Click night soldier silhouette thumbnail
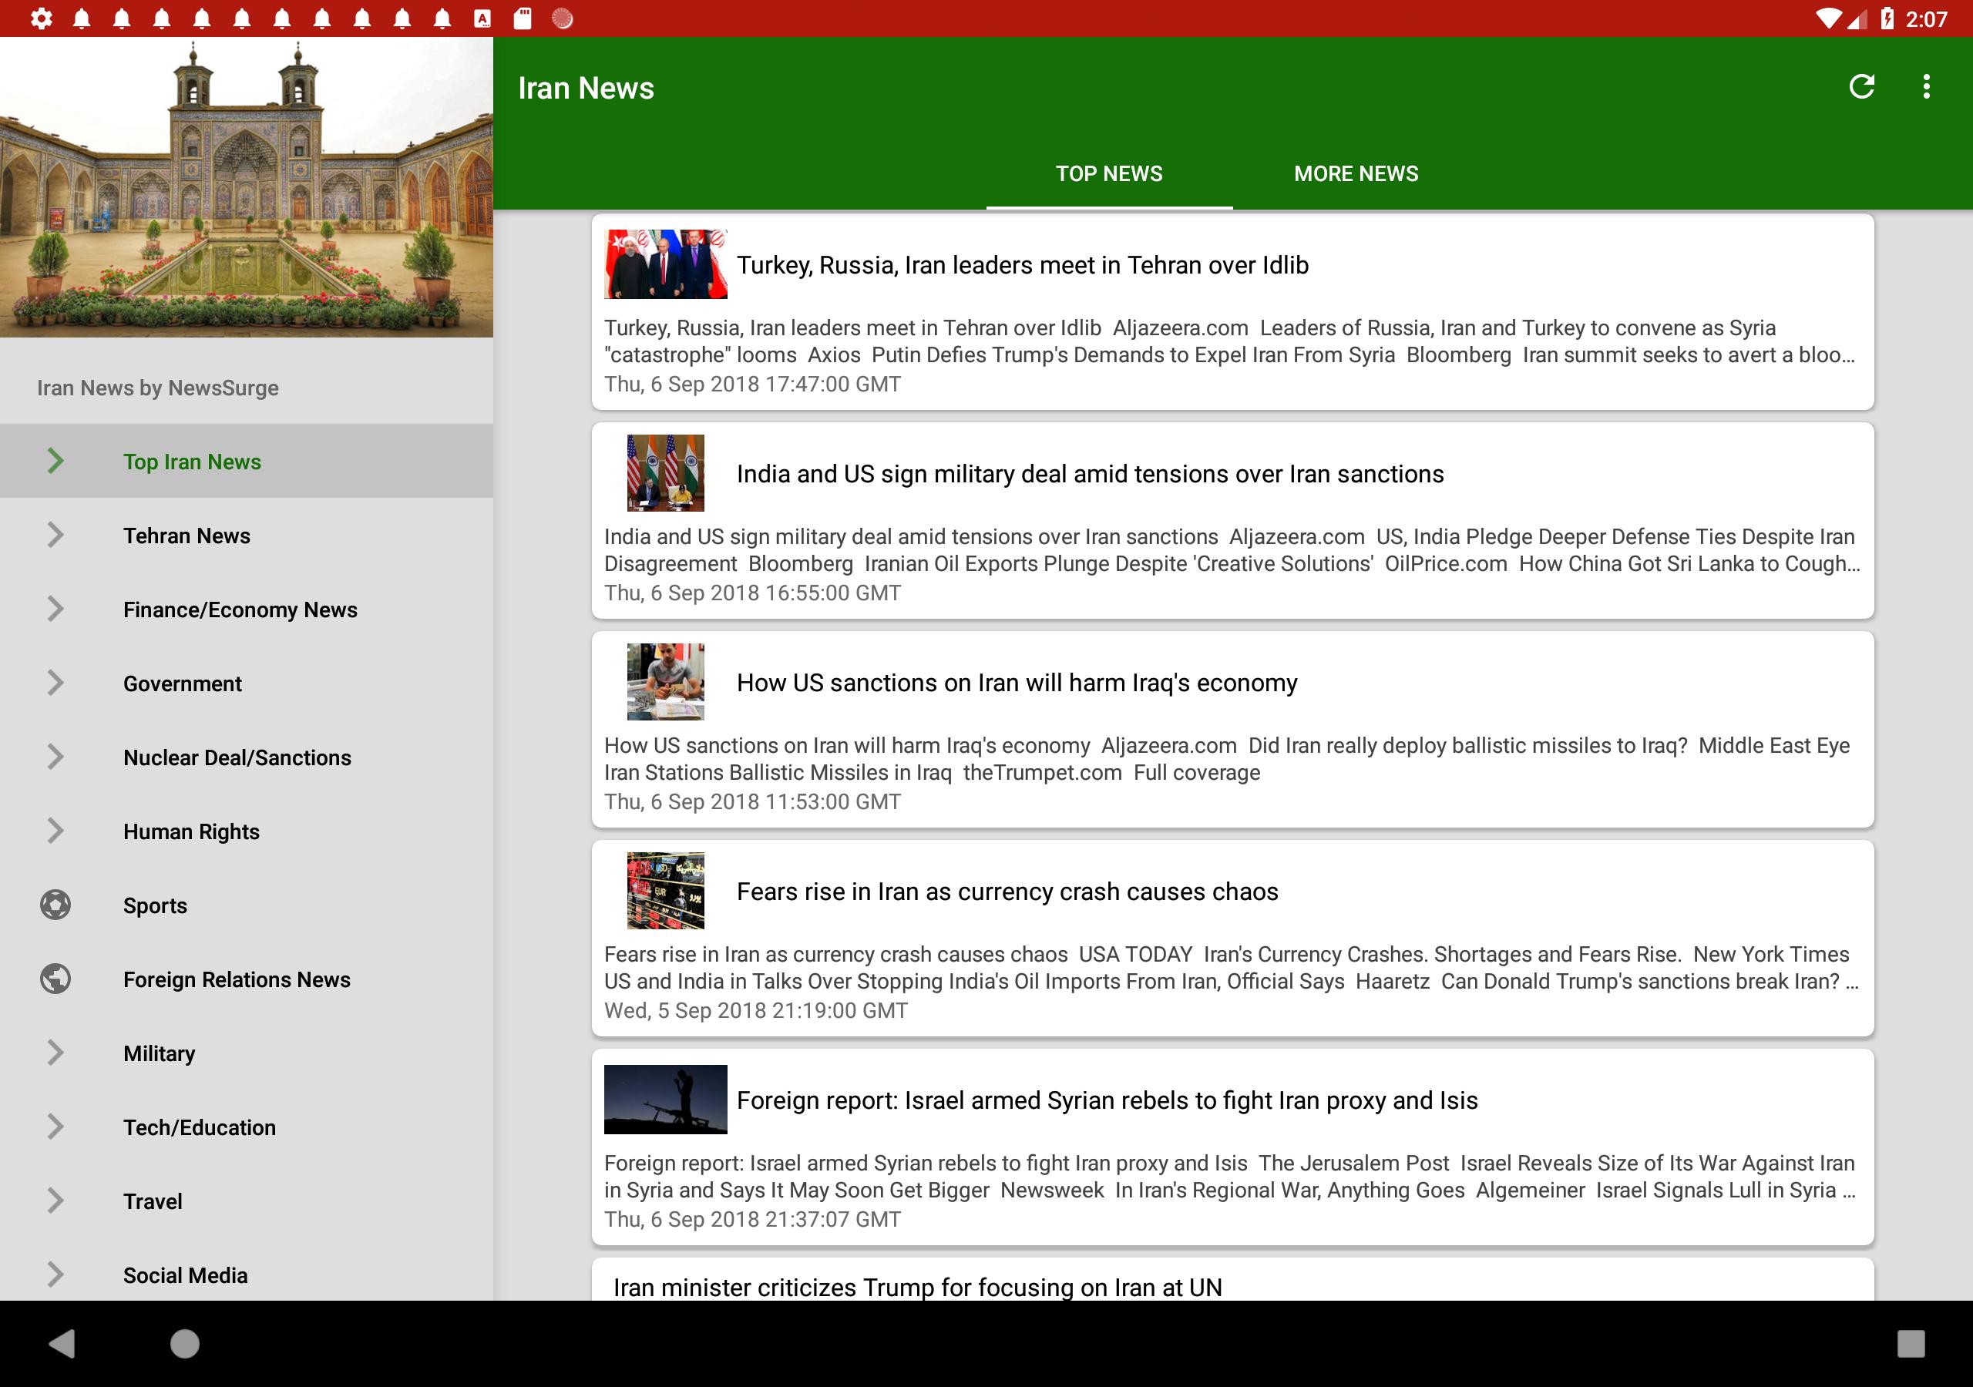 tap(665, 1099)
